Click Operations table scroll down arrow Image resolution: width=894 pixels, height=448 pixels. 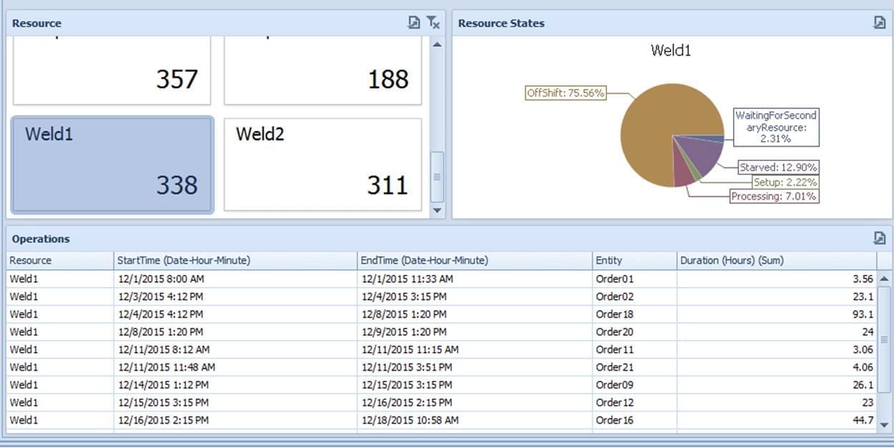pyautogui.click(x=885, y=424)
